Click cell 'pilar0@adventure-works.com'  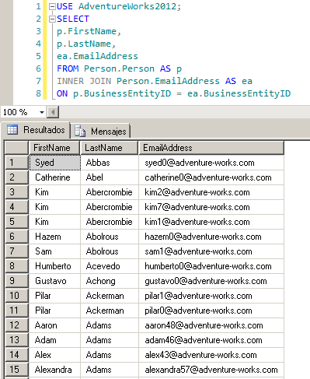click(x=211, y=311)
